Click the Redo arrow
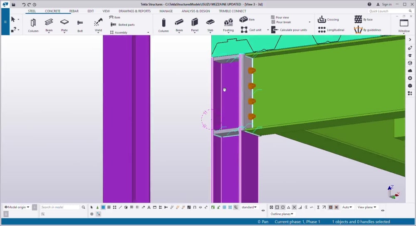Image resolution: width=416 pixels, height=226 pixels. [29, 4]
